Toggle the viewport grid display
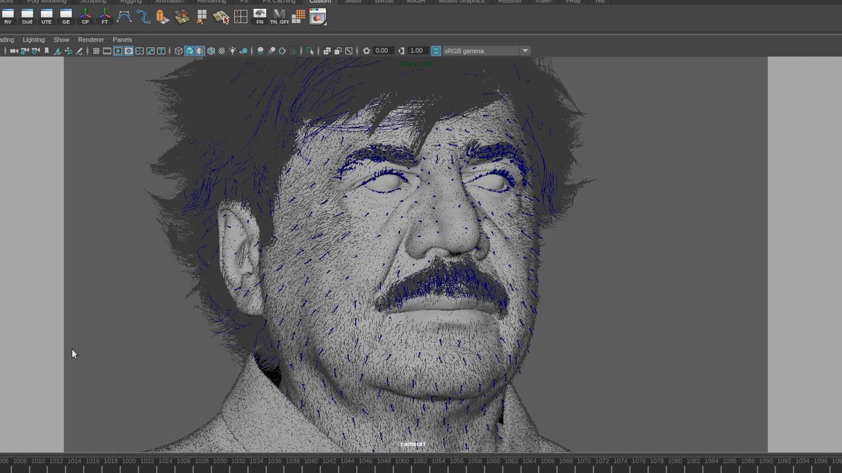Screen dimensions: 842x473 (x=96, y=51)
